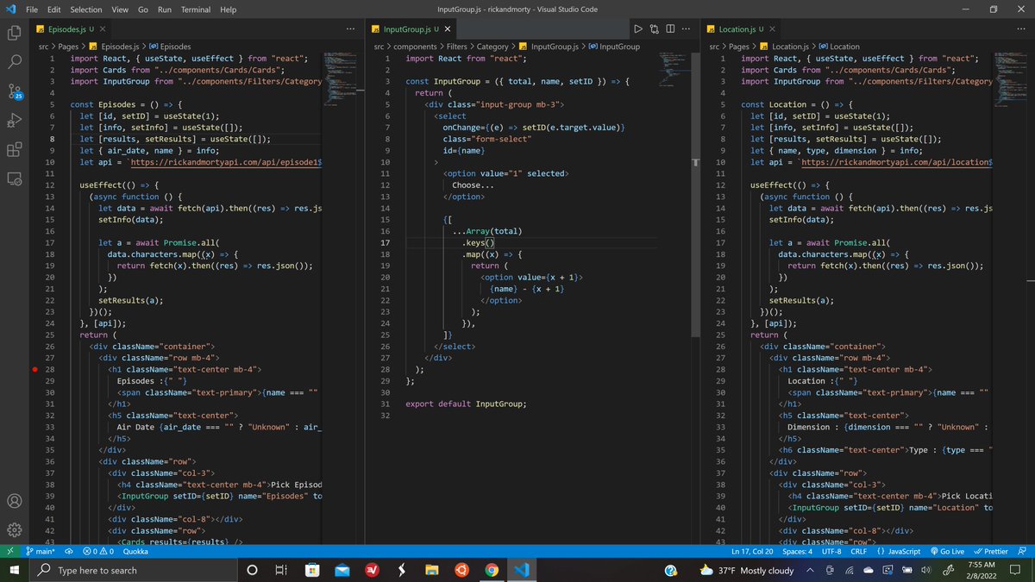Change end of line sequence CRLF
Viewport: 1035px width, 582px height.
[x=858, y=551]
